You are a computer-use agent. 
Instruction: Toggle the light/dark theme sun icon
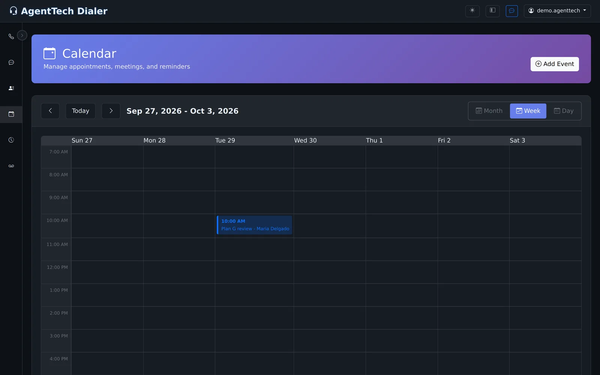[472, 10]
